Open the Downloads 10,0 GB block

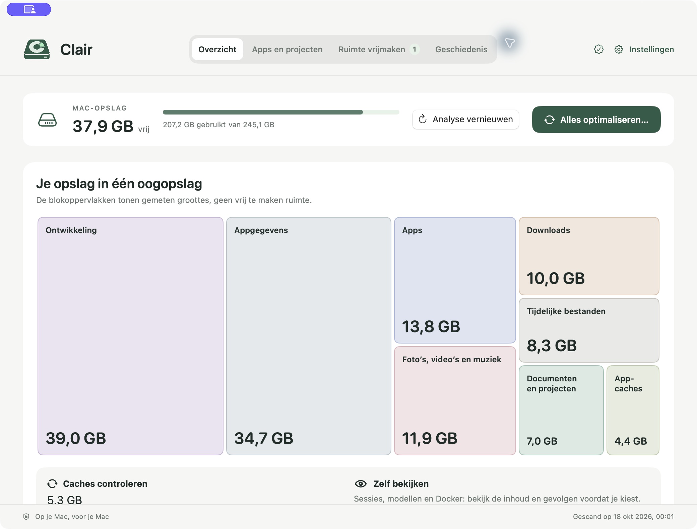pos(589,256)
